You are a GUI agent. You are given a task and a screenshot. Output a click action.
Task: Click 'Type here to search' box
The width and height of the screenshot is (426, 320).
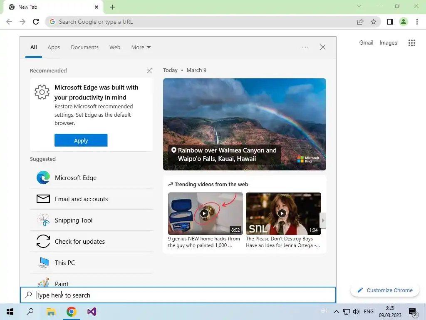[178, 295]
